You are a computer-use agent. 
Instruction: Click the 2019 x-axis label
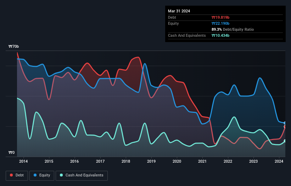(151, 161)
